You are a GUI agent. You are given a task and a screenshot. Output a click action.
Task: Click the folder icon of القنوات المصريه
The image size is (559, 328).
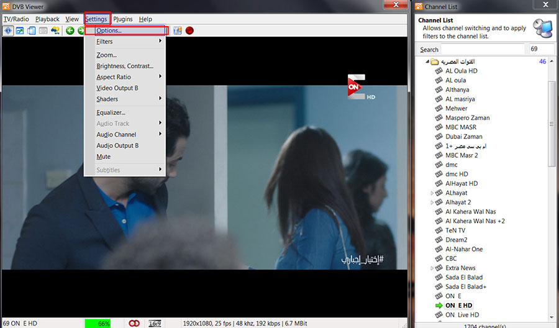coord(434,61)
